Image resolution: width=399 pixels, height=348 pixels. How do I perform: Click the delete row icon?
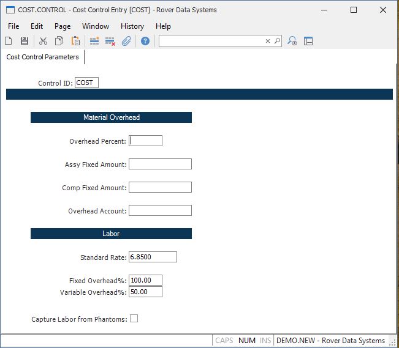pos(110,41)
